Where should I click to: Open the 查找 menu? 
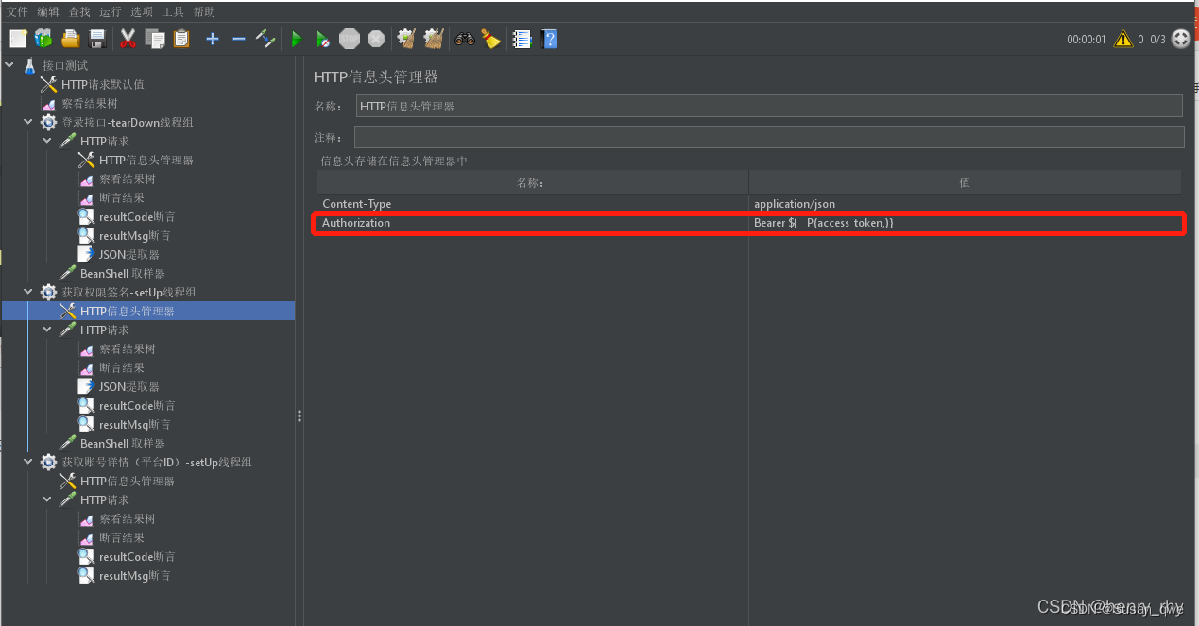[79, 12]
